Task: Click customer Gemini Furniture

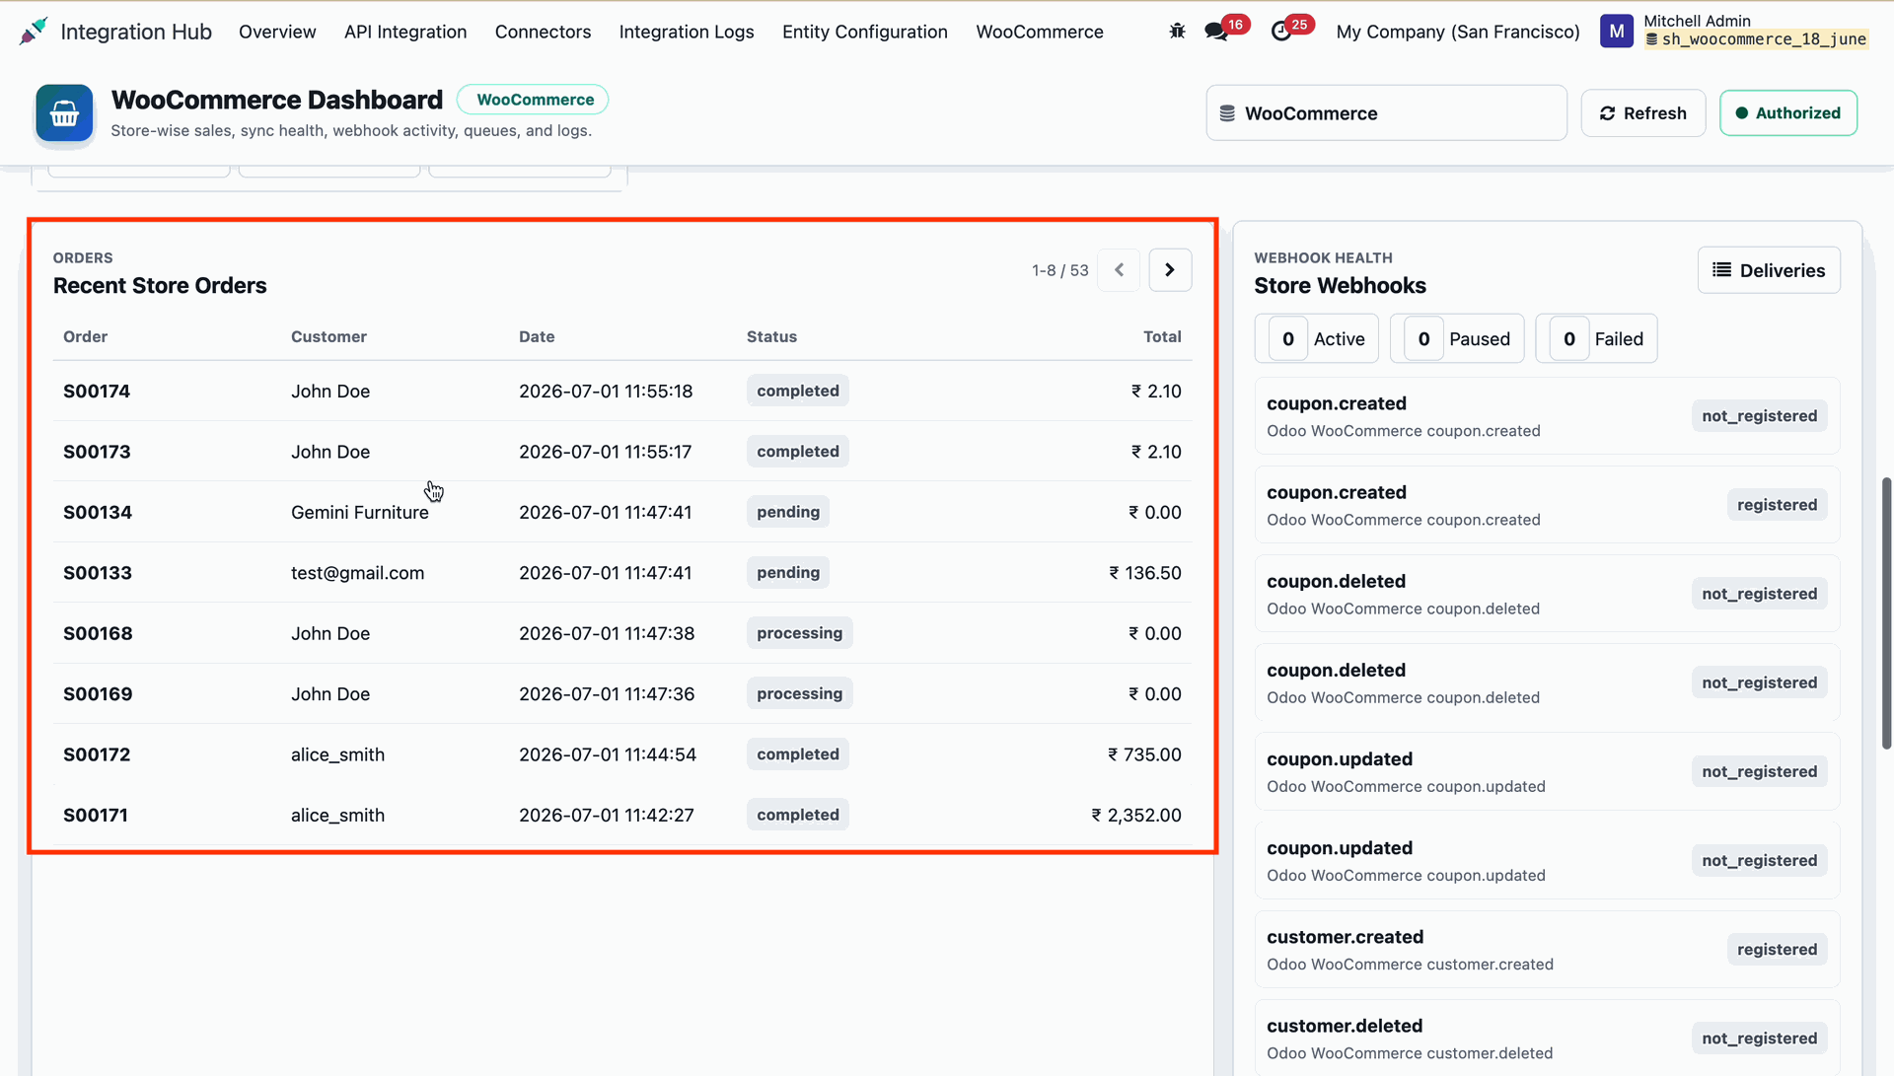Action: coord(360,513)
